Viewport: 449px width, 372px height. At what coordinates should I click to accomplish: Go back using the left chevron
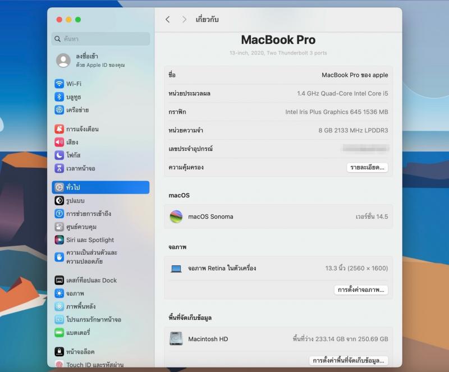click(x=167, y=20)
